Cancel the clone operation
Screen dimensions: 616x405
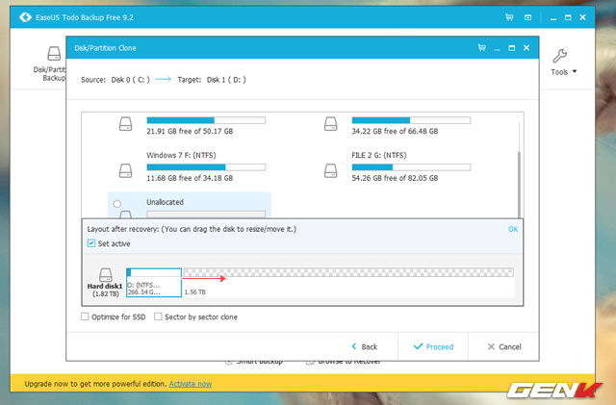(504, 346)
